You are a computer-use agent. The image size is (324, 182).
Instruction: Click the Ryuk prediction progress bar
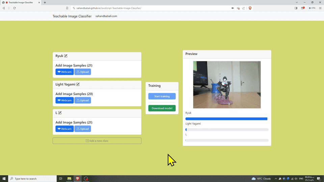(227, 119)
